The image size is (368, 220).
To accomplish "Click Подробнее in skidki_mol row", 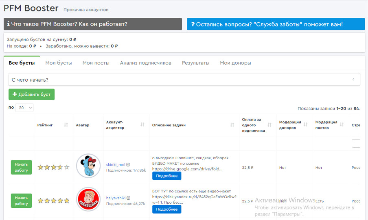I will coord(166,176).
